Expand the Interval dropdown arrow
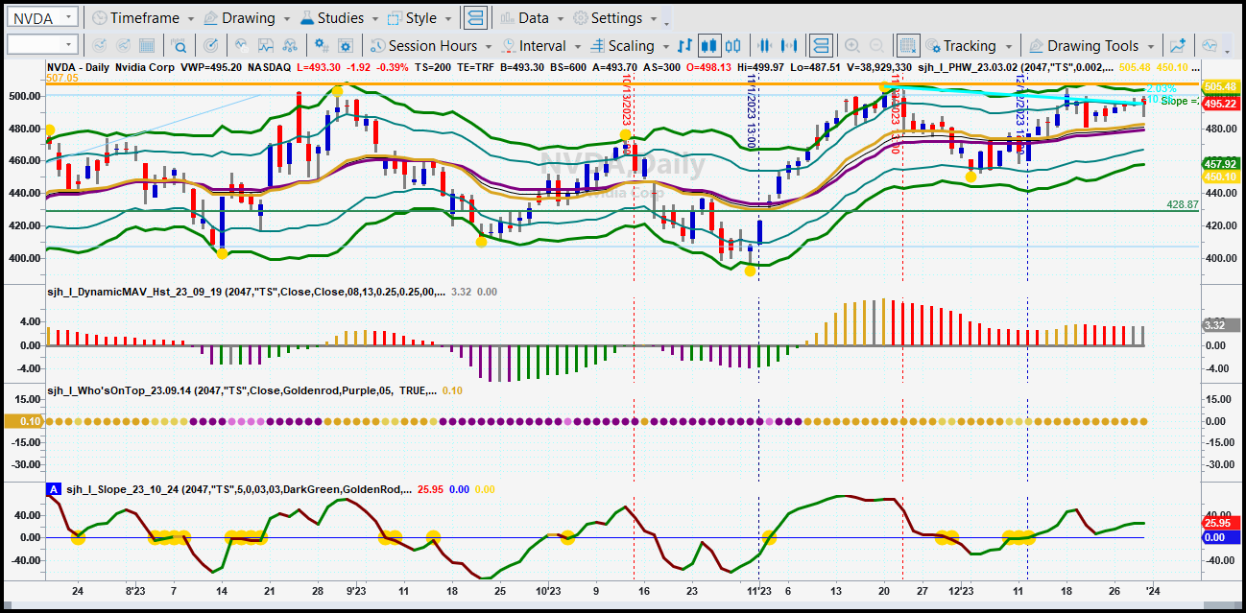This screenshot has width=1246, height=613. (578, 47)
